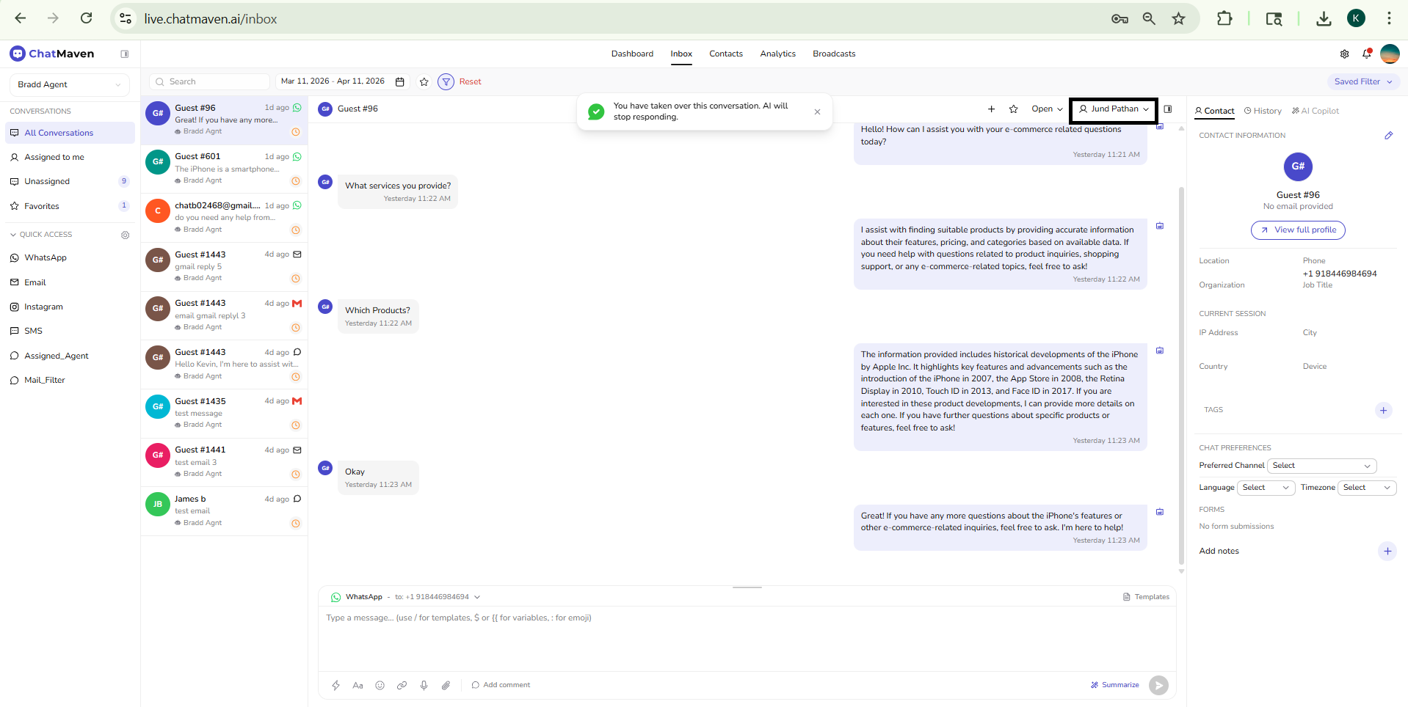Click the attachment paperclip icon
1408x707 pixels.
coord(446,685)
